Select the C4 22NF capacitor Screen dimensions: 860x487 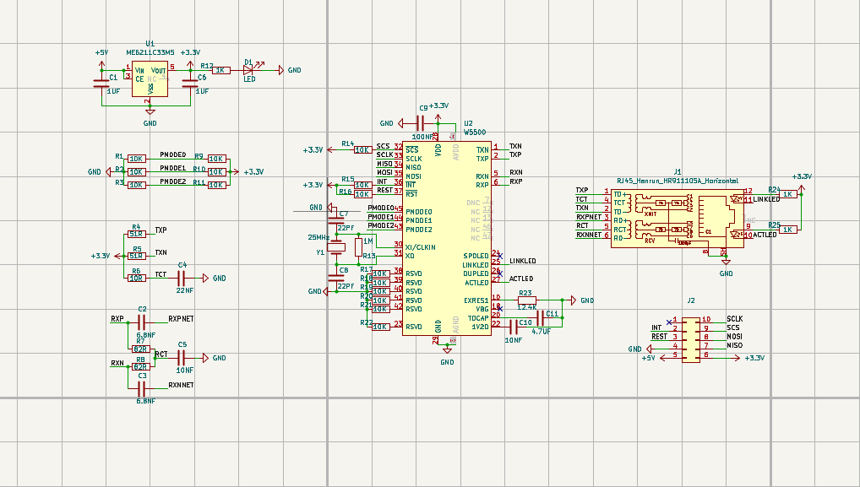(181, 278)
